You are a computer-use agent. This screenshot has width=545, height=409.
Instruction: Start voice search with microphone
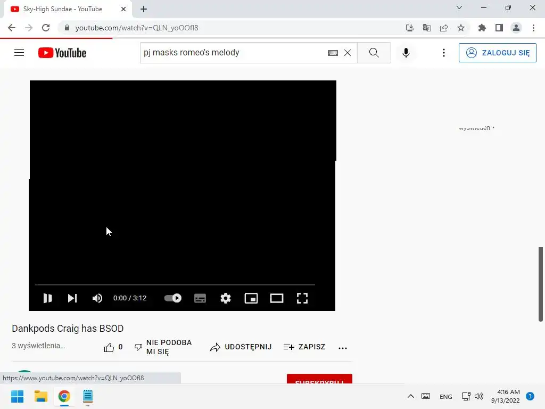406,53
